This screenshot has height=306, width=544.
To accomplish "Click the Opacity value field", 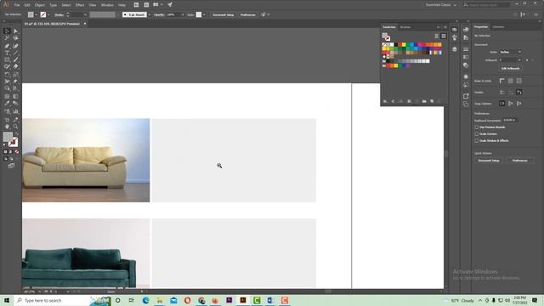I will tap(173, 14).
